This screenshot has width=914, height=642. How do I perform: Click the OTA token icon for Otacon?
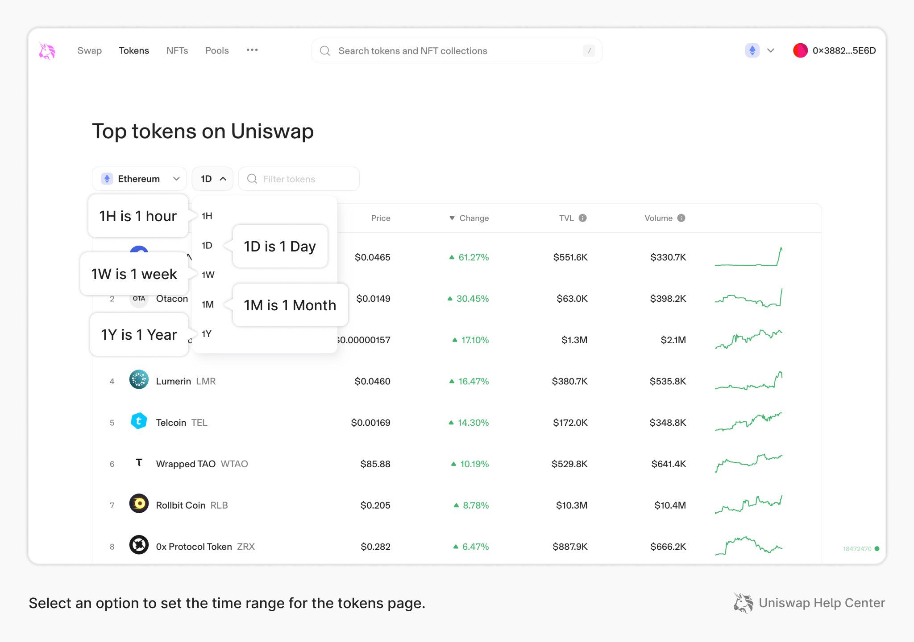(139, 299)
